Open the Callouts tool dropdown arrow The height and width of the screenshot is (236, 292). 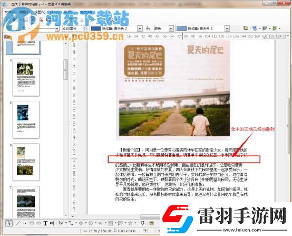(125, 223)
